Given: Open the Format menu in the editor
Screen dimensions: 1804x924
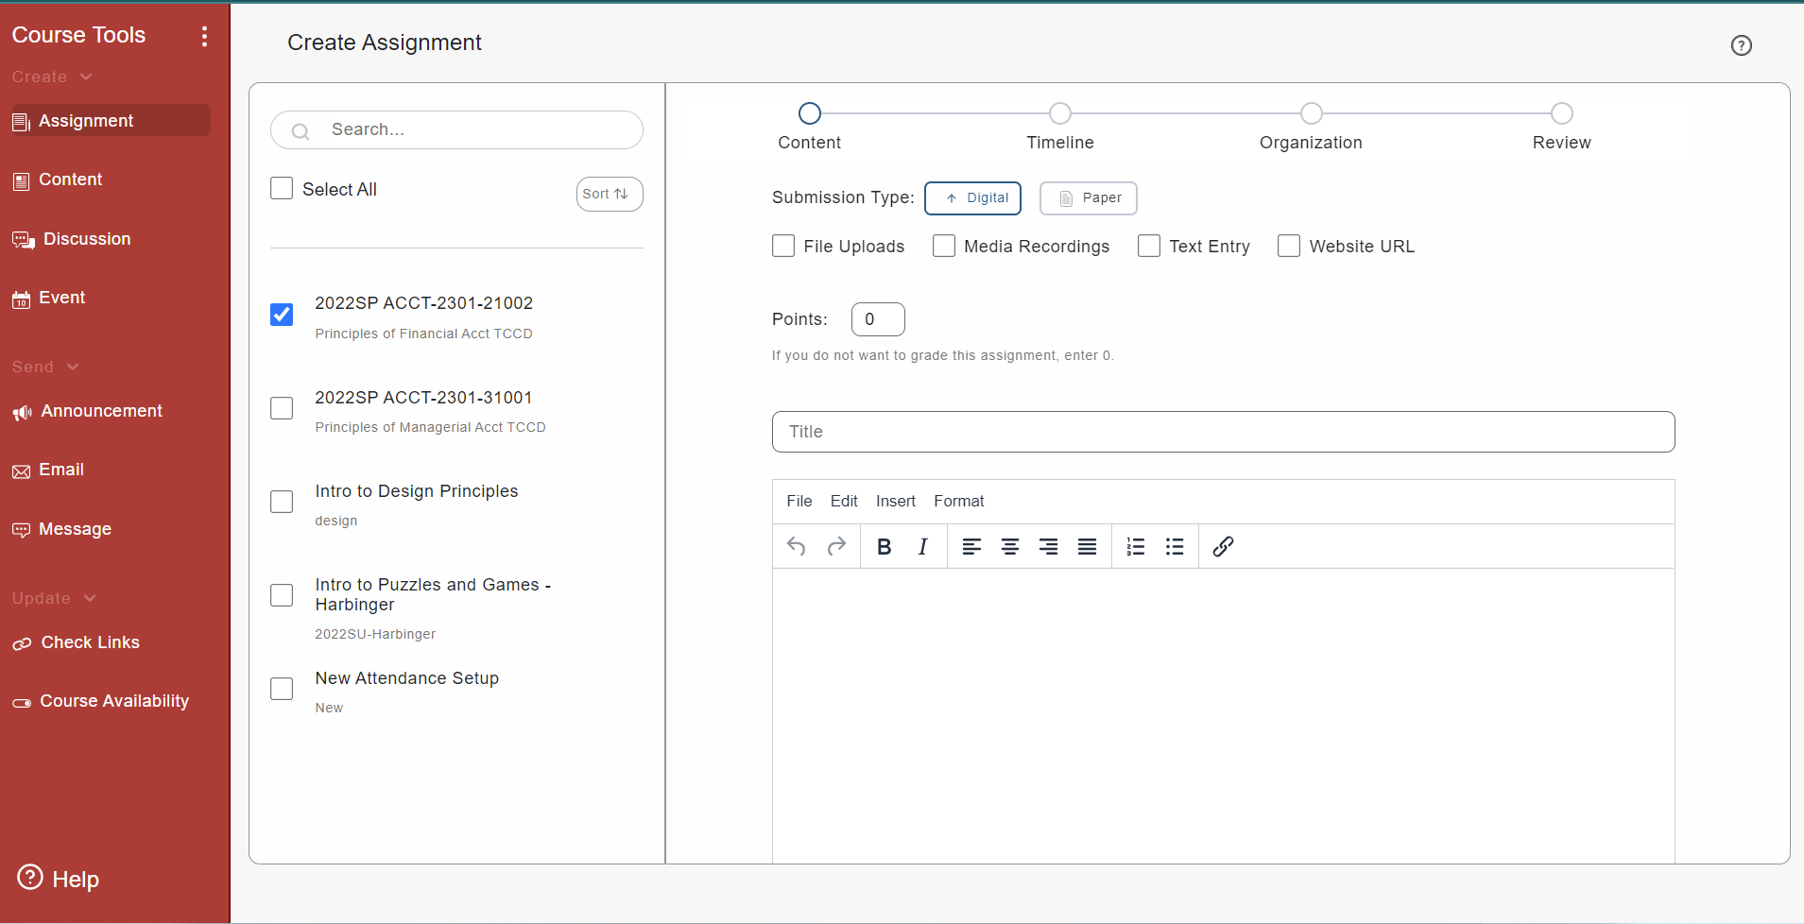Looking at the screenshot, I should [958, 501].
